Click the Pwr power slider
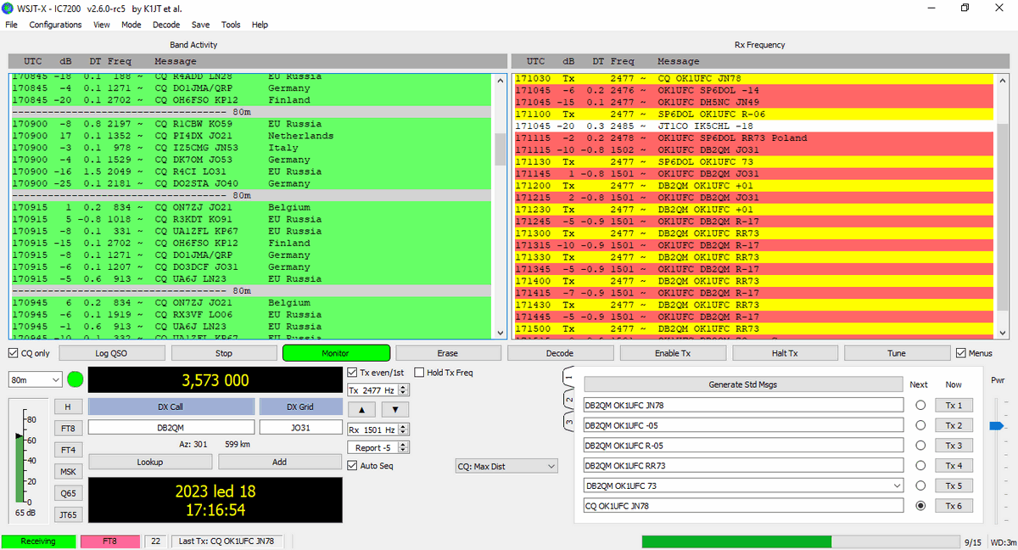Viewport: 1018px width, 550px height. tap(996, 425)
